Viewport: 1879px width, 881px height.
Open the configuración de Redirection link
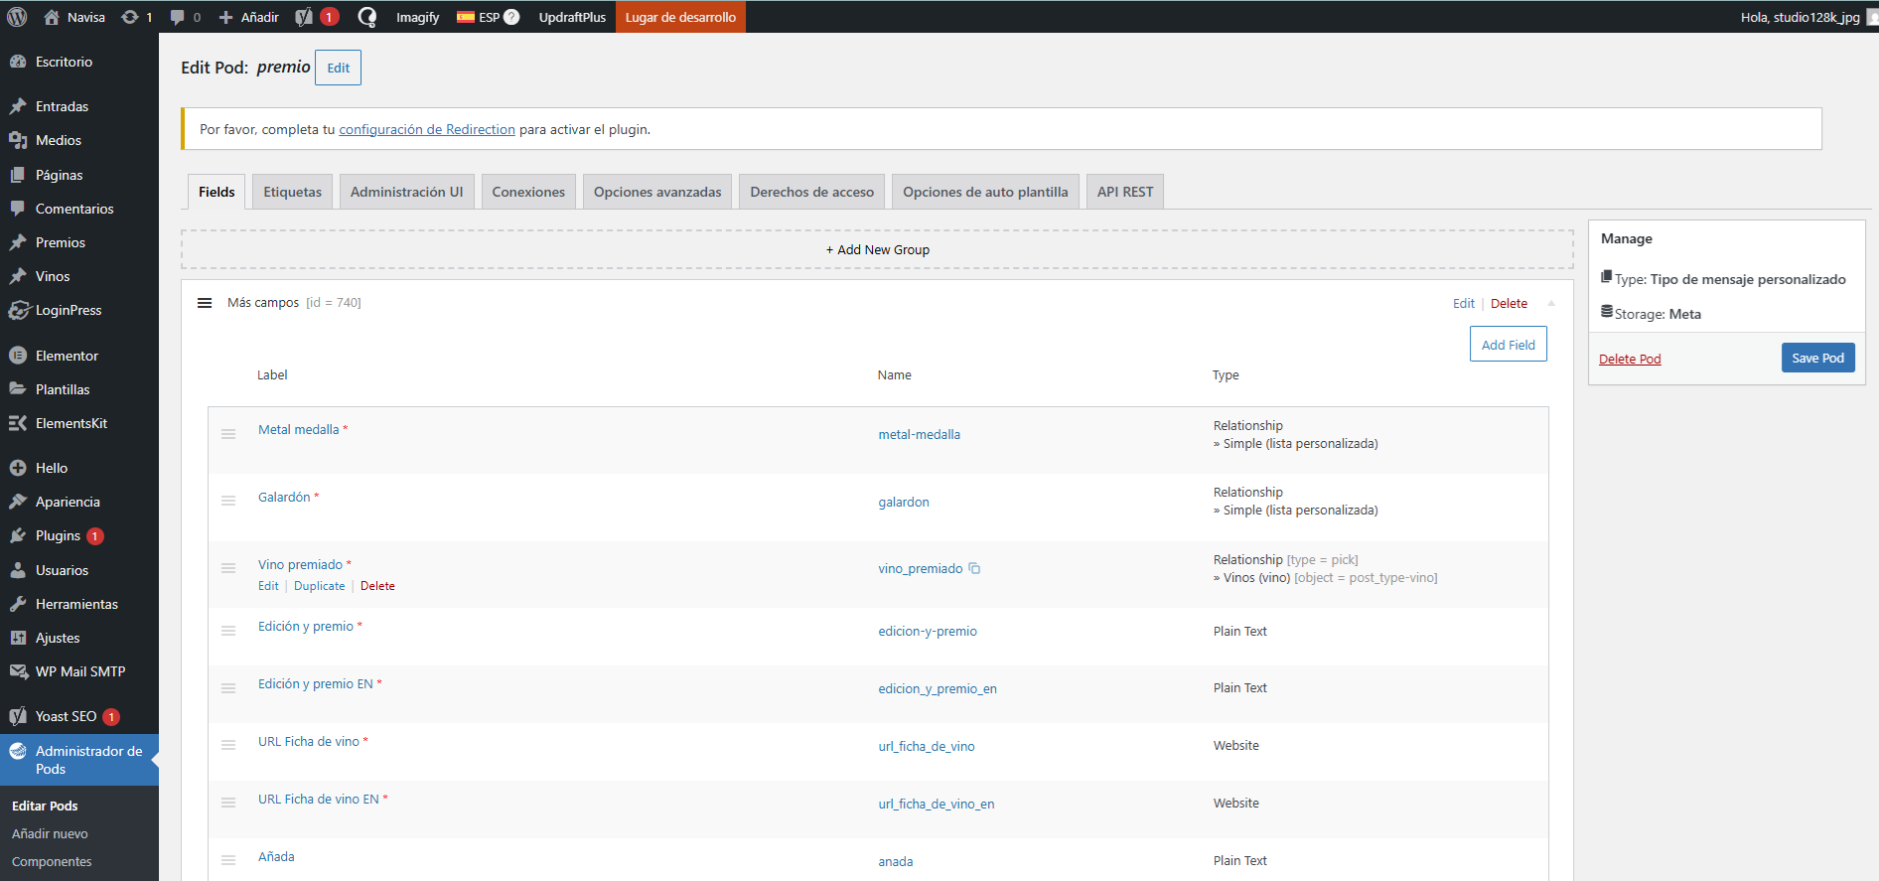(x=427, y=129)
